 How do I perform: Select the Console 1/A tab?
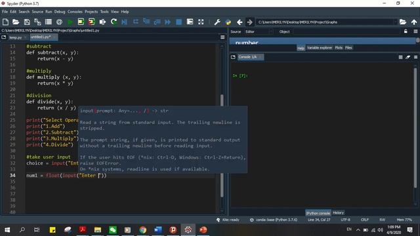tap(250, 57)
